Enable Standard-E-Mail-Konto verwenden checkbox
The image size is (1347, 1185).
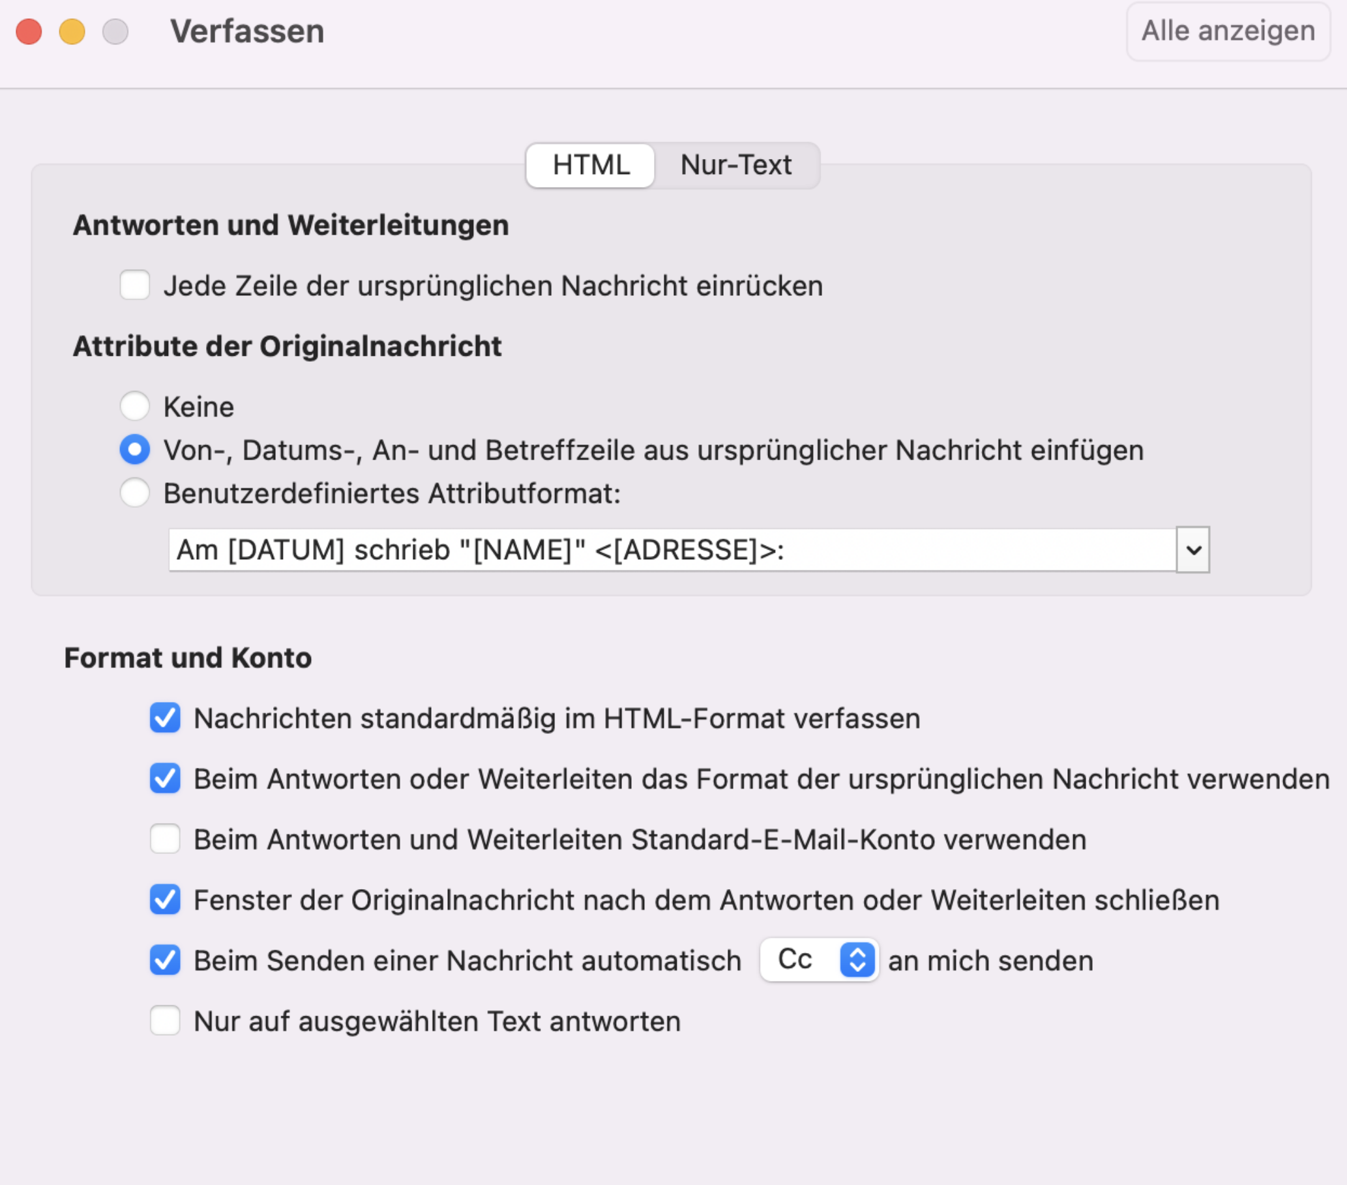[165, 839]
